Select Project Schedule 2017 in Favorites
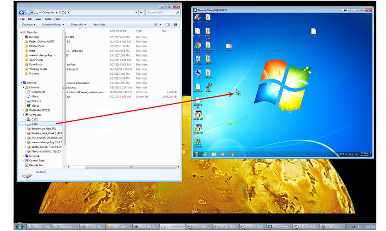 [42, 42]
